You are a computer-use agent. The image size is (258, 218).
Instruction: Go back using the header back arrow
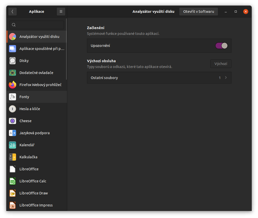pos(12,12)
